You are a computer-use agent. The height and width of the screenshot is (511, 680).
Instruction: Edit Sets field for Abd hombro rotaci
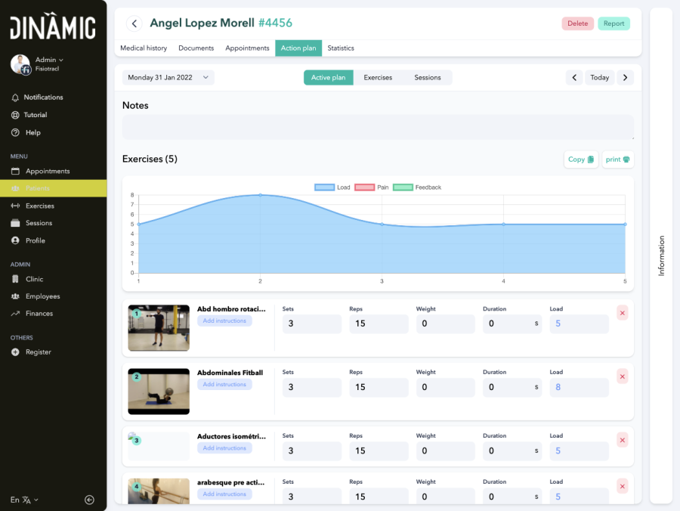(x=312, y=324)
